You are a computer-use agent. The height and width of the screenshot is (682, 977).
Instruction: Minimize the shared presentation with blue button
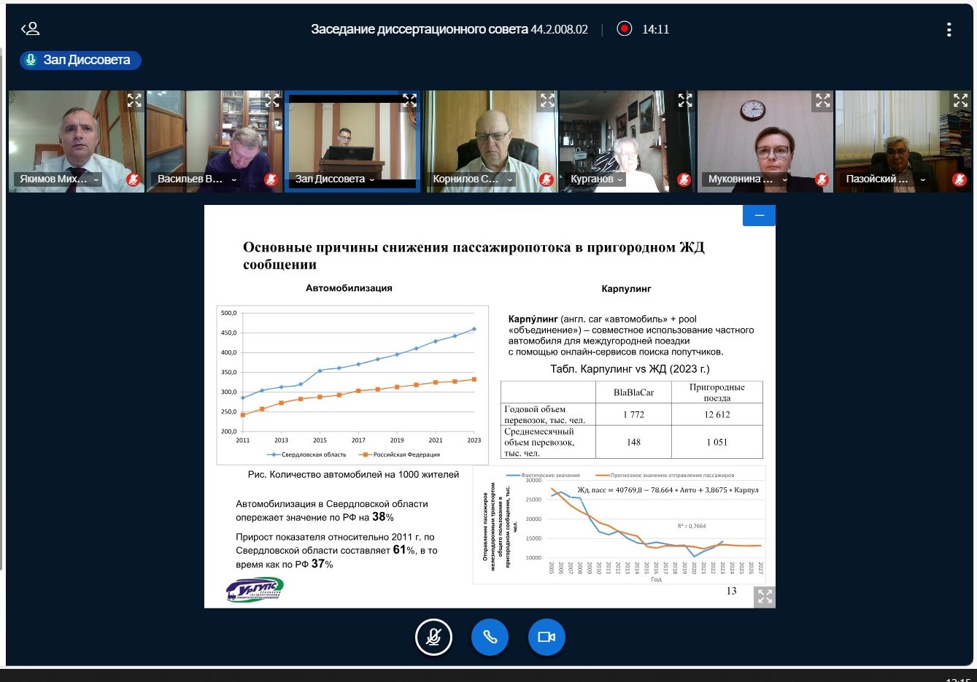tap(759, 215)
